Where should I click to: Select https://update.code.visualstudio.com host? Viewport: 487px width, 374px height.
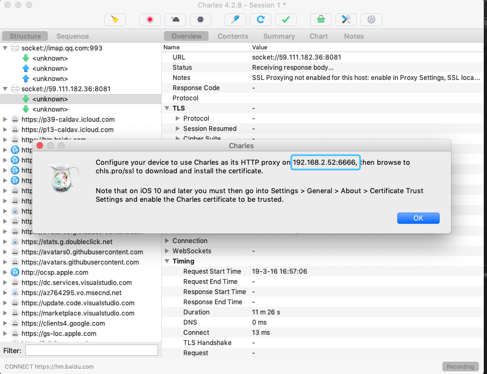point(77,303)
